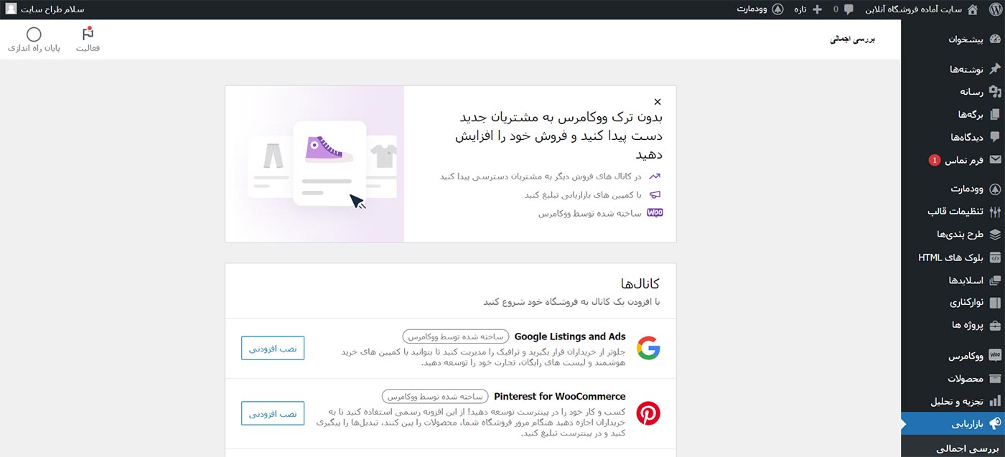Image resolution: width=1005 pixels, height=457 pixels.
Task: Click the WordPress logo in admin bar
Action: [x=995, y=9]
